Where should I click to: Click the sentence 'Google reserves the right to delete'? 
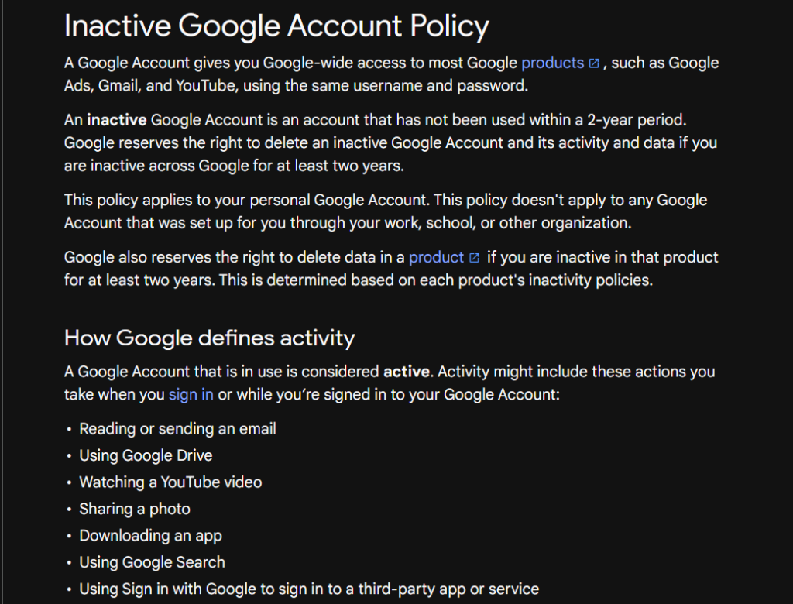point(390,154)
